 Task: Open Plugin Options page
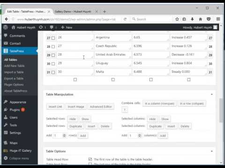(14, 84)
